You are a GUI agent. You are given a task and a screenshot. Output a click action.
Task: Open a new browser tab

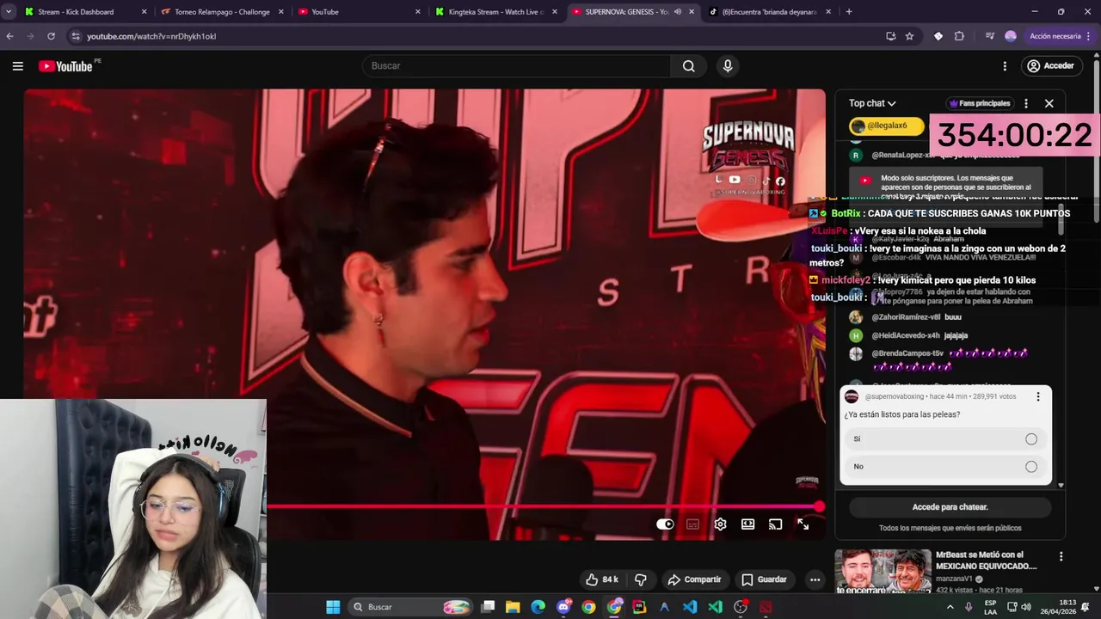tap(849, 12)
